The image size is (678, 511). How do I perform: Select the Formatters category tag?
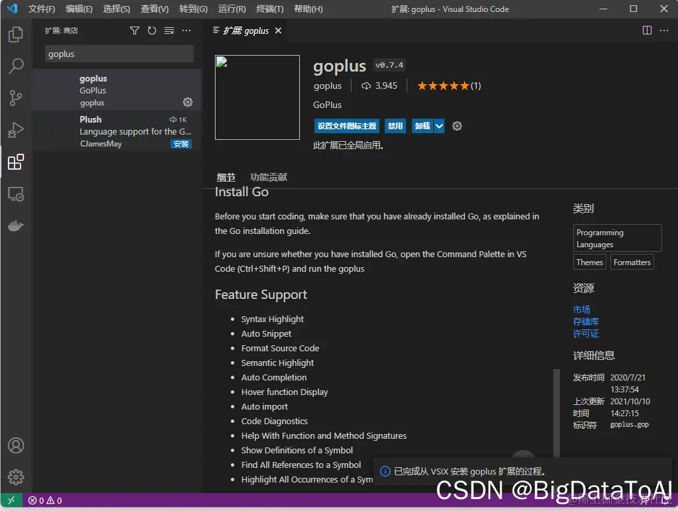tap(632, 262)
